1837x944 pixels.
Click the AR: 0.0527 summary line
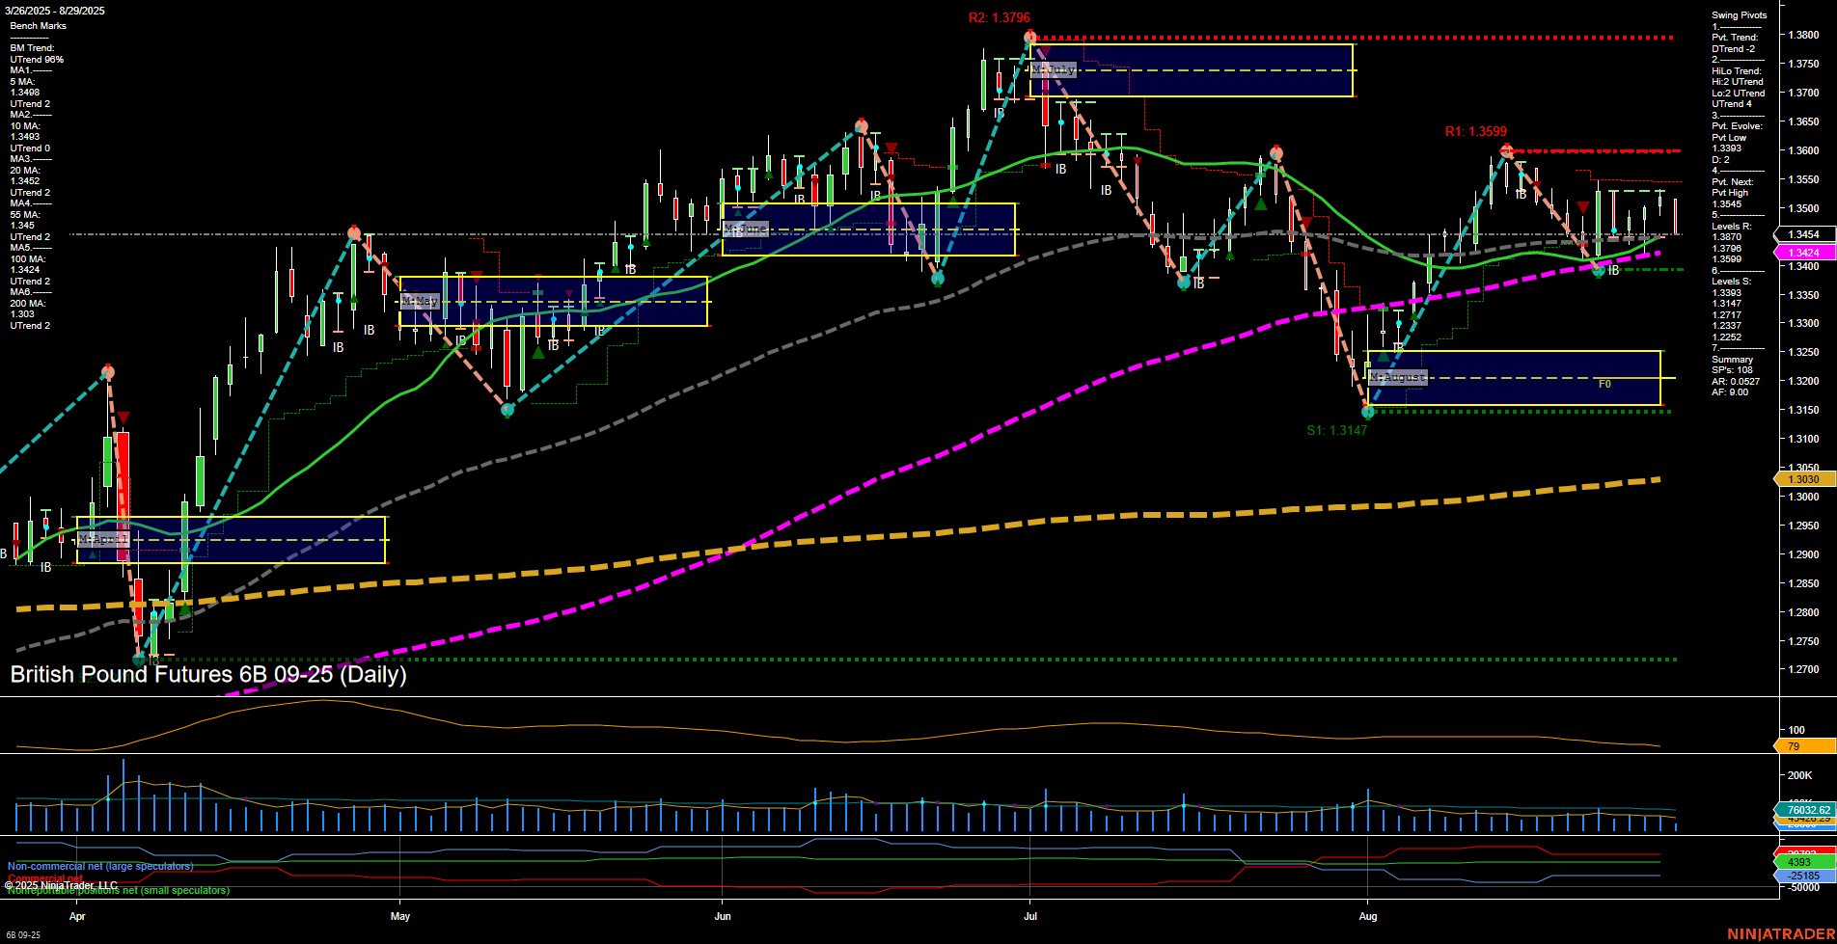(x=1736, y=382)
